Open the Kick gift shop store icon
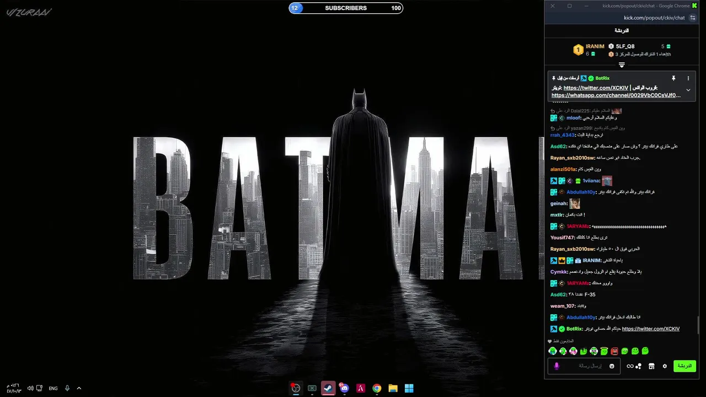Screen dimensions: 706x397 [651, 366]
